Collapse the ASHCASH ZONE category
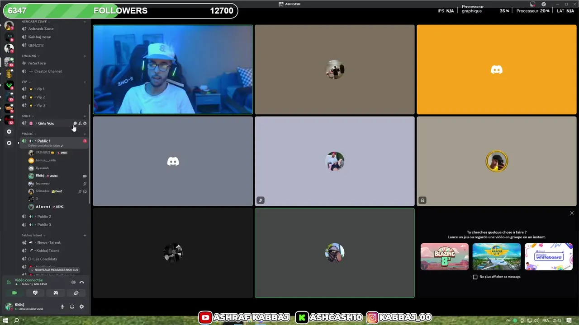 35,22
